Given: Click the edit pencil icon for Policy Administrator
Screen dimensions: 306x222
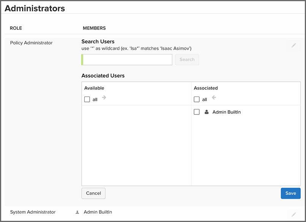Looking at the screenshot, I should pos(293,45).
